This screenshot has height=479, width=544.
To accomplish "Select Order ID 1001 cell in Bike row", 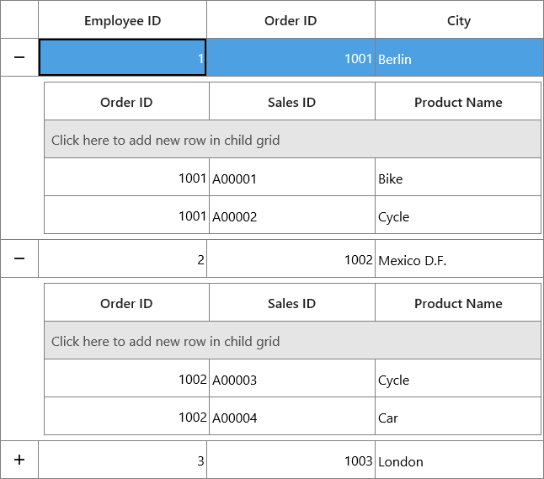I will point(126,177).
